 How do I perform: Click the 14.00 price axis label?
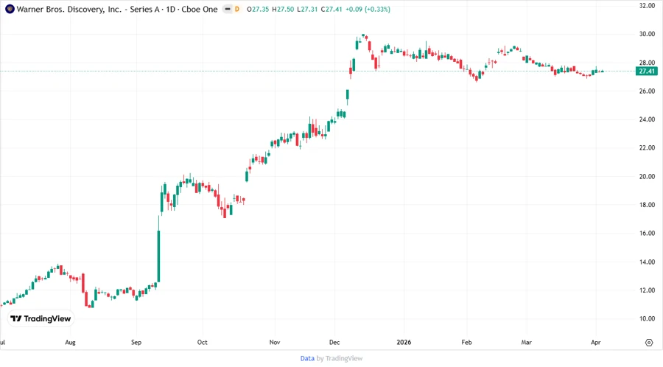tap(647, 262)
